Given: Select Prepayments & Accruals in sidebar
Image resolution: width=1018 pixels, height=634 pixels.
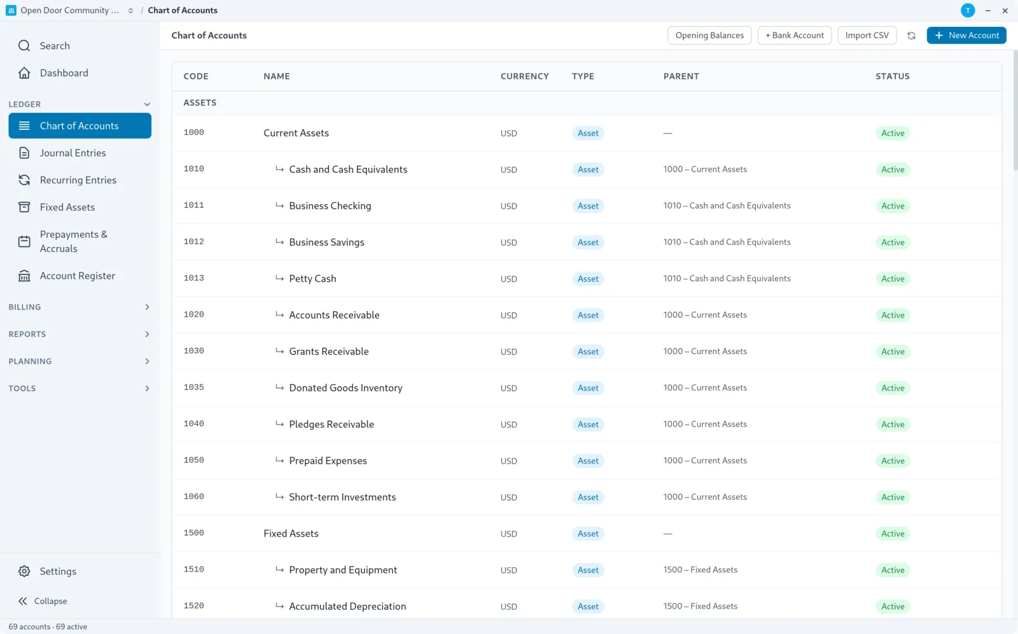Looking at the screenshot, I should (x=80, y=242).
